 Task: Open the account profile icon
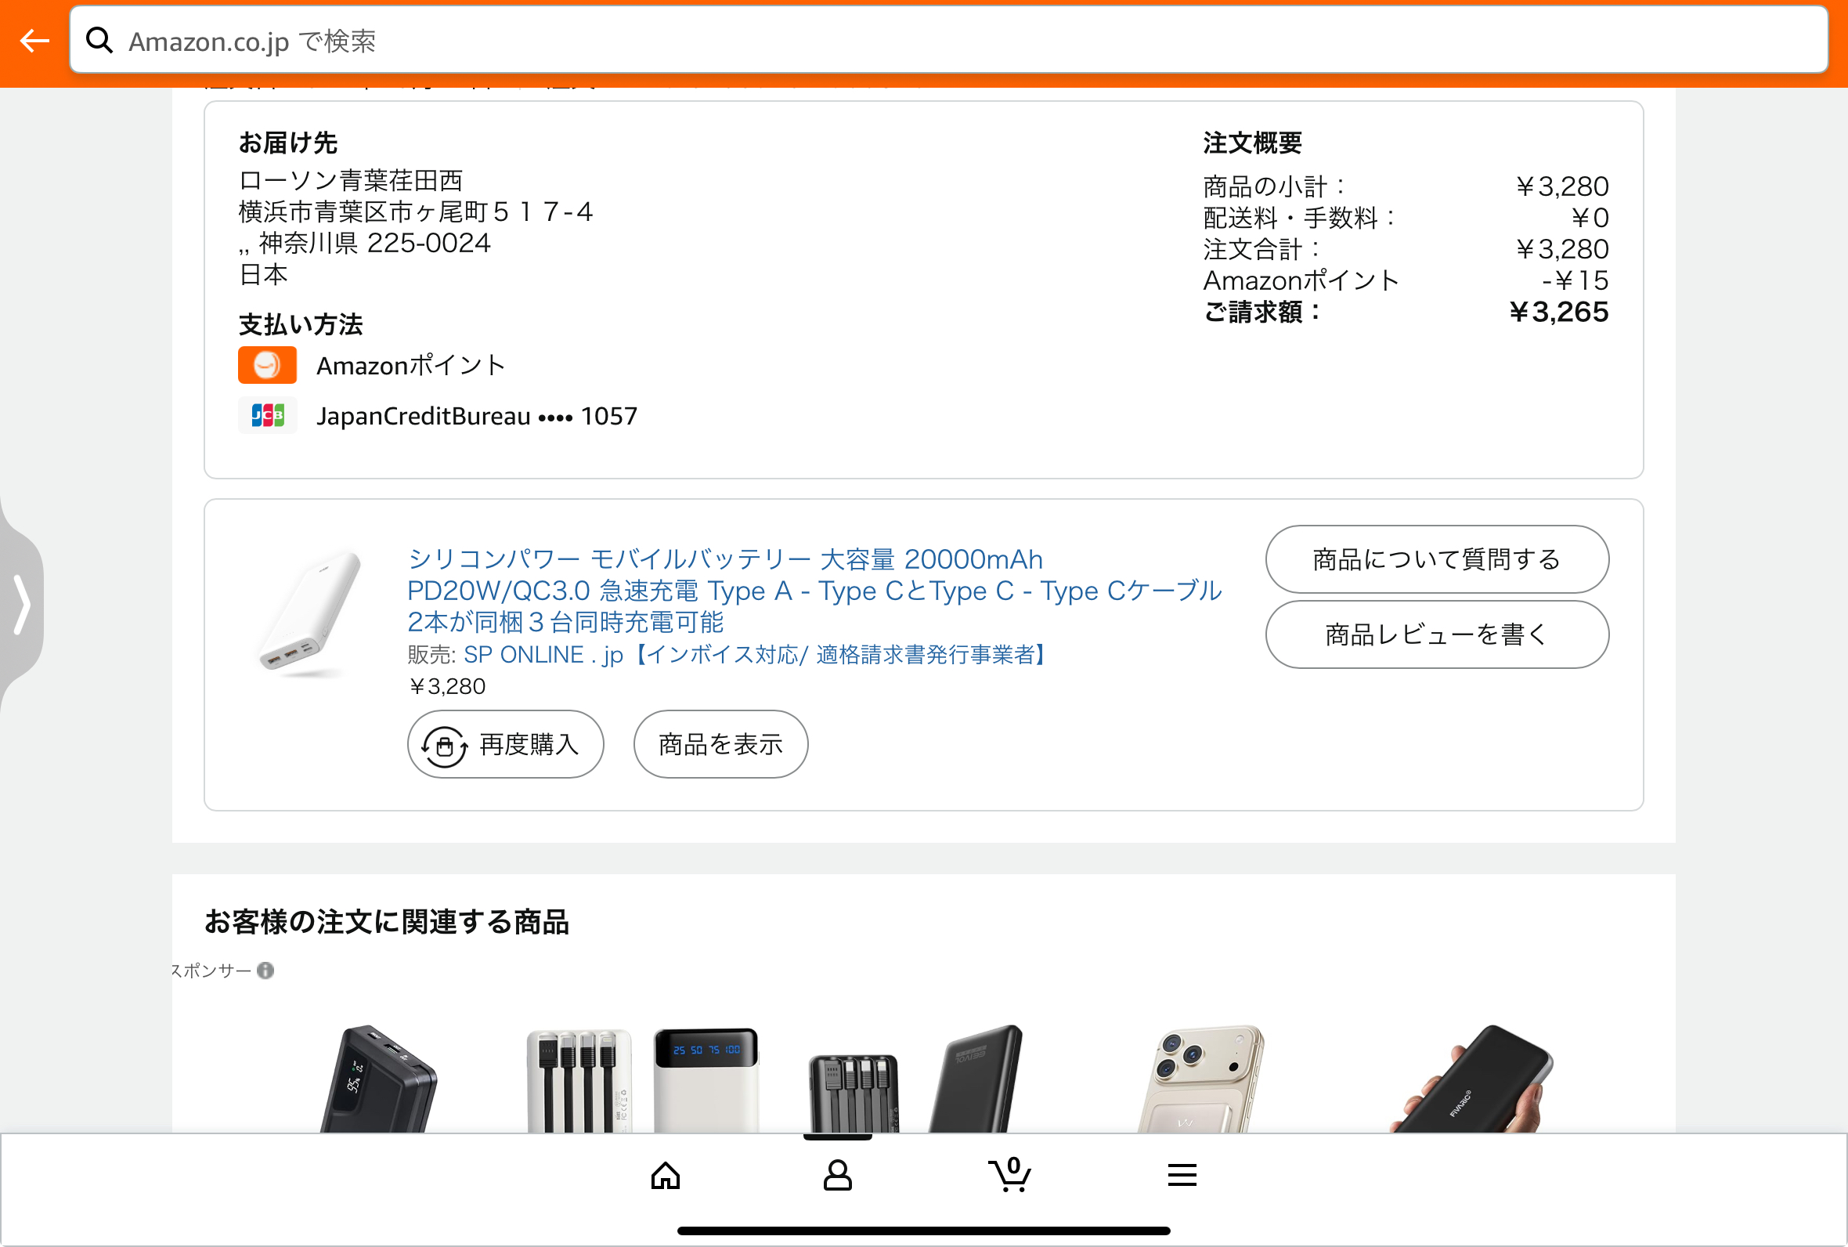pyautogui.click(x=837, y=1175)
